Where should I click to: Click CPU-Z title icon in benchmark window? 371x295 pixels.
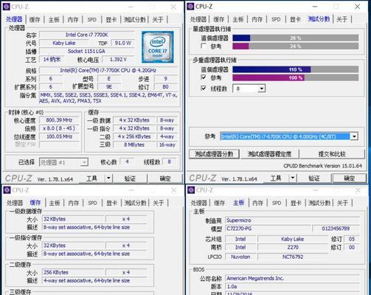190,7
